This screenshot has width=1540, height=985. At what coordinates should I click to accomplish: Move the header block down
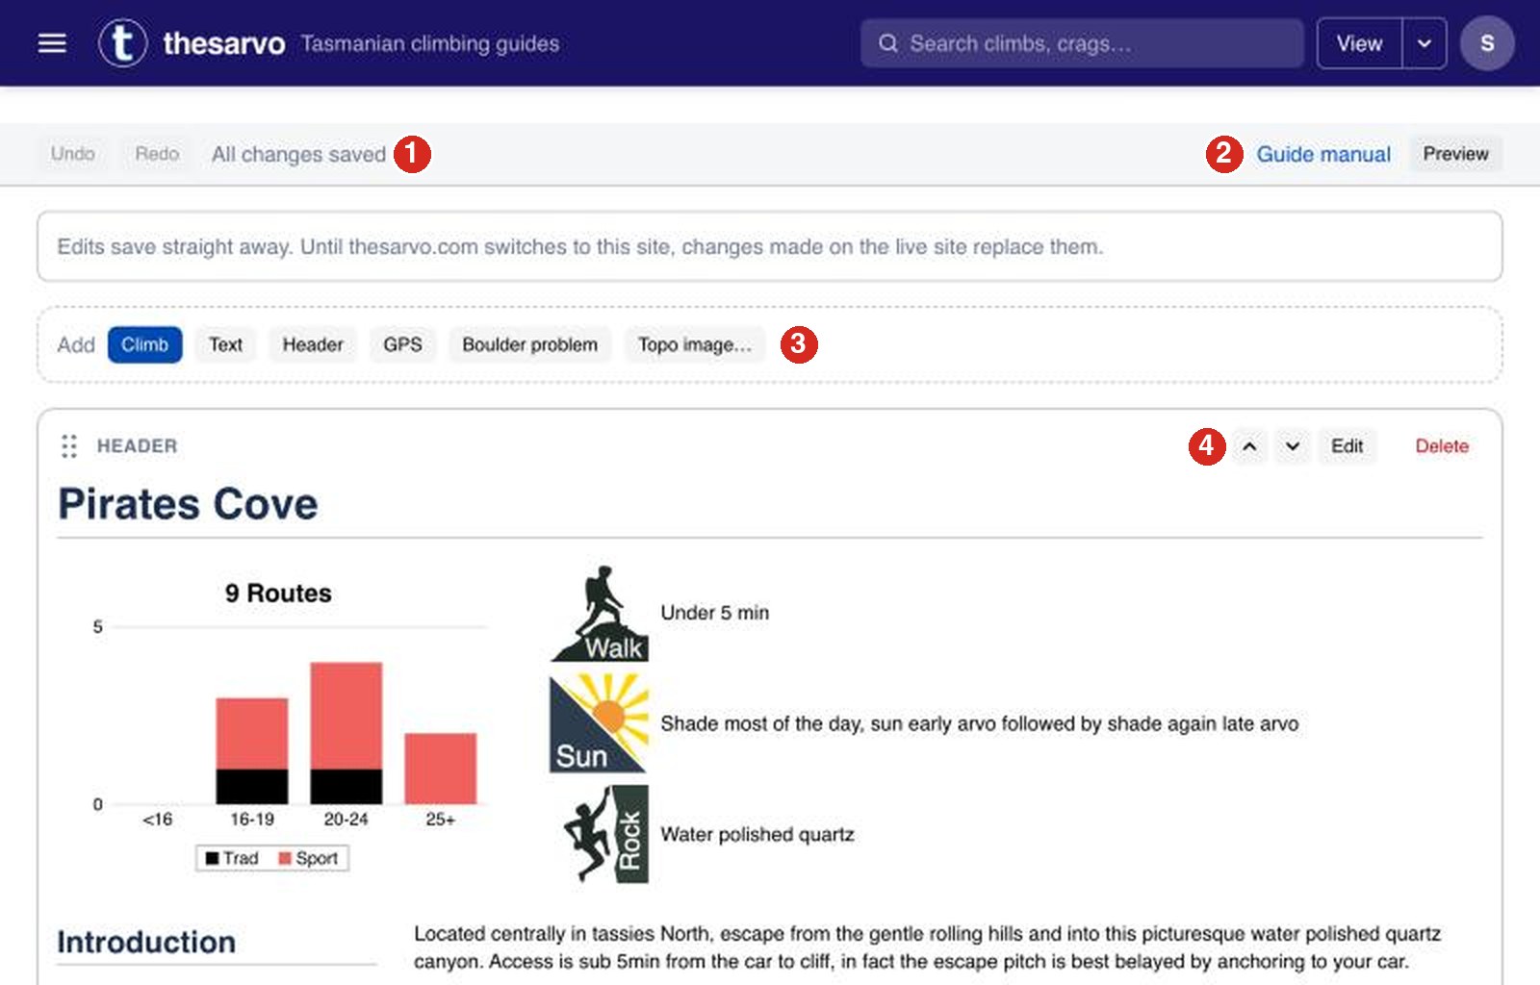(x=1293, y=446)
